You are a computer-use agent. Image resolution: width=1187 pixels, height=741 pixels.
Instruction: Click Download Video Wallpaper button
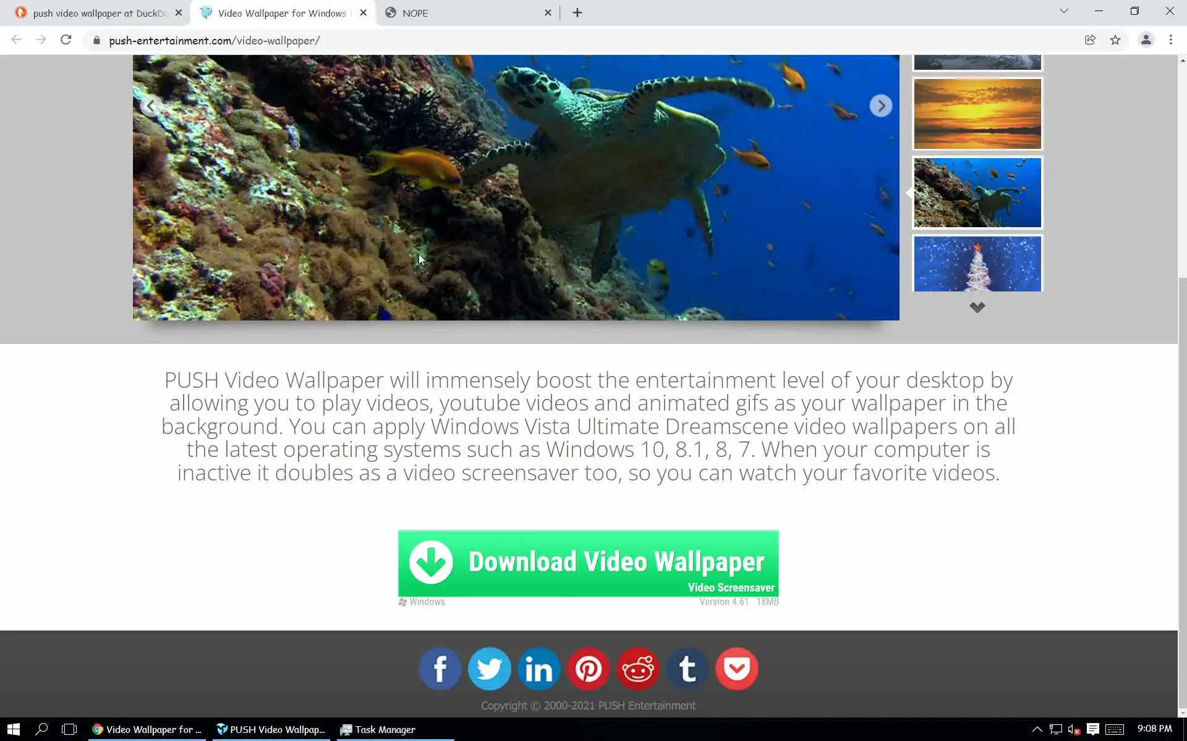pos(588,563)
